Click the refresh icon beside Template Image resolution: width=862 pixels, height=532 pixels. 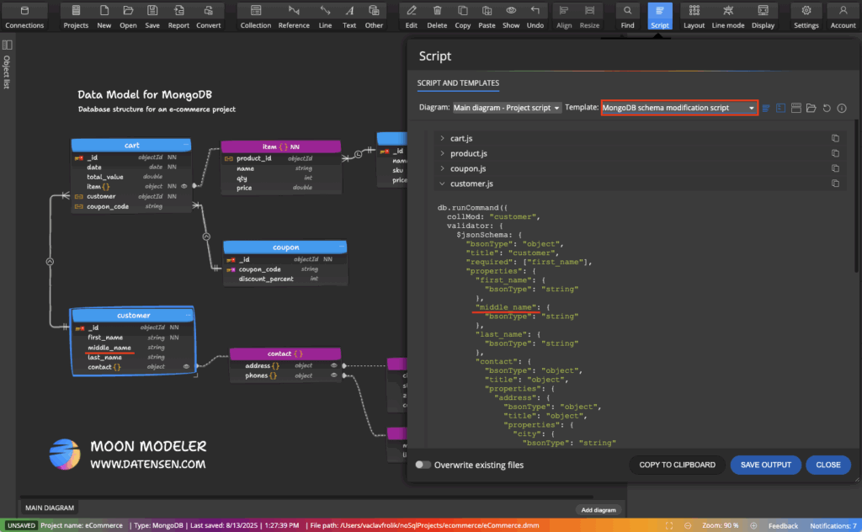(827, 109)
